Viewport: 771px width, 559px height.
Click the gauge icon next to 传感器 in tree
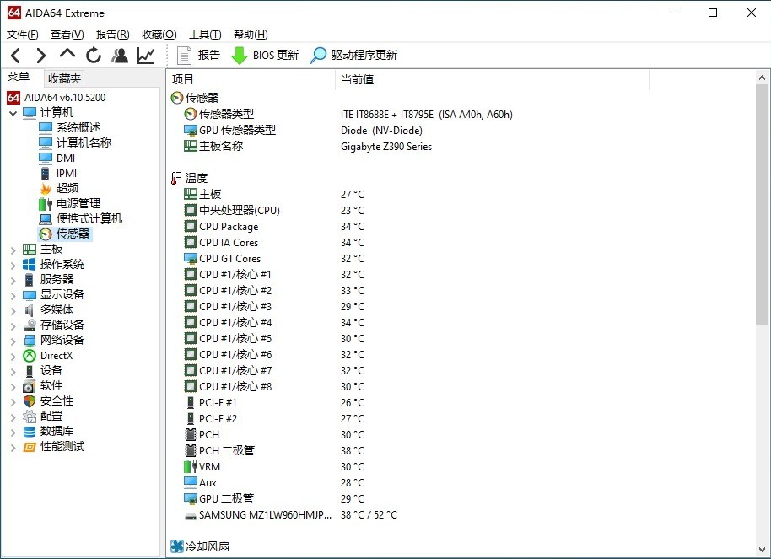[46, 234]
